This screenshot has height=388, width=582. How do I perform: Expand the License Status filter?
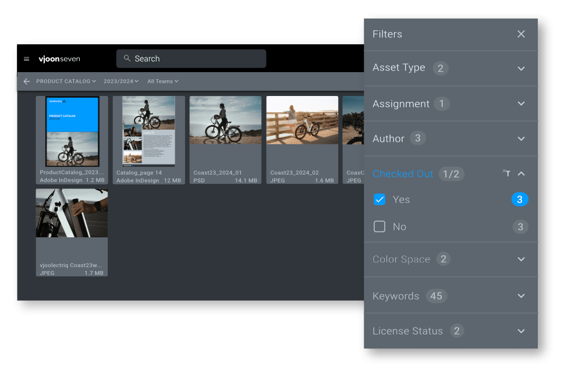[521, 331]
